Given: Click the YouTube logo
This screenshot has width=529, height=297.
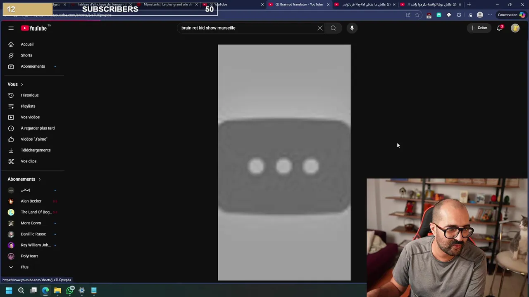Looking at the screenshot, I should pyautogui.click(x=34, y=28).
